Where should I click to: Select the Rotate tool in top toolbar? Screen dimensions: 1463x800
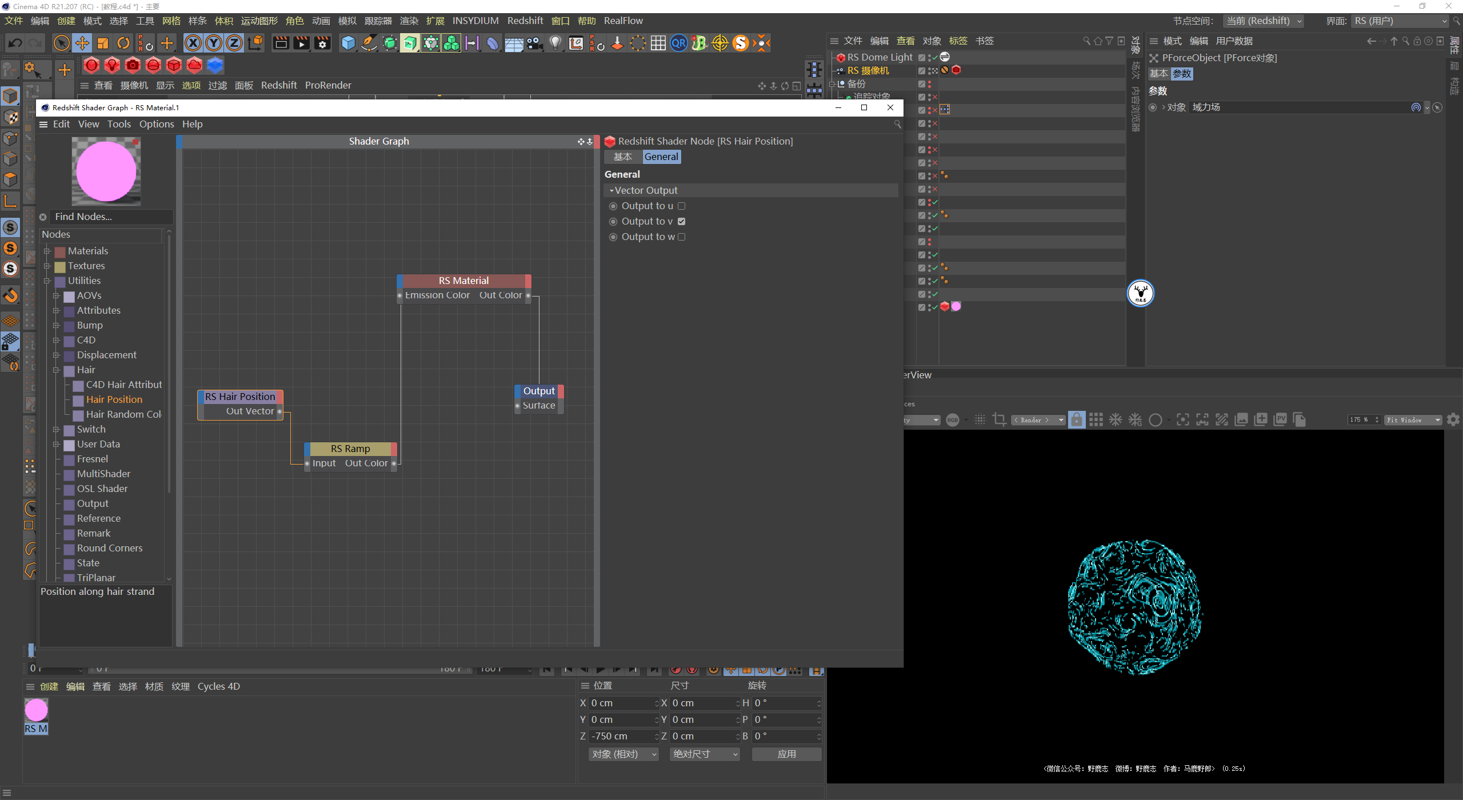(123, 43)
